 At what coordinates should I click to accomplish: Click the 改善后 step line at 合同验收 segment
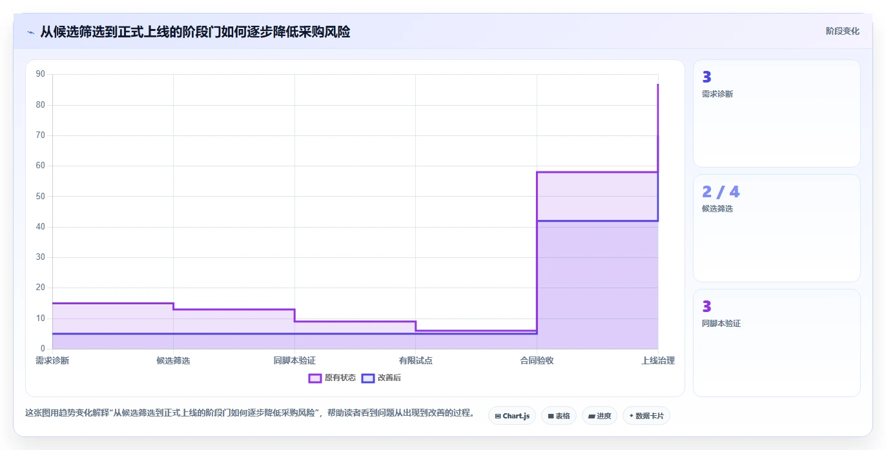pos(597,220)
